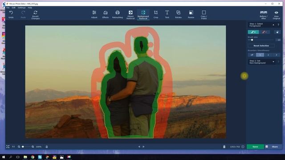Select the red background brush
The height and width of the screenshot is (160, 285).
click(x=264, y=32)
